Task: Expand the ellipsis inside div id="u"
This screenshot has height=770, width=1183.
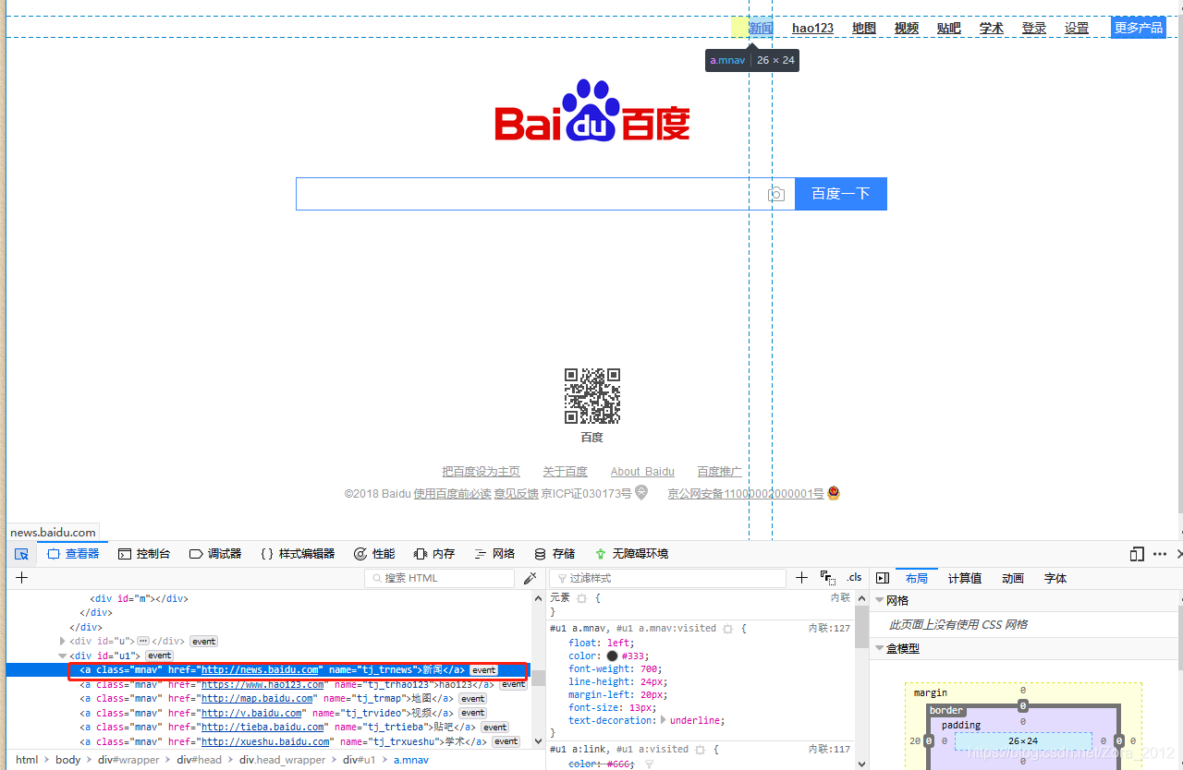Action: [143, 641]
